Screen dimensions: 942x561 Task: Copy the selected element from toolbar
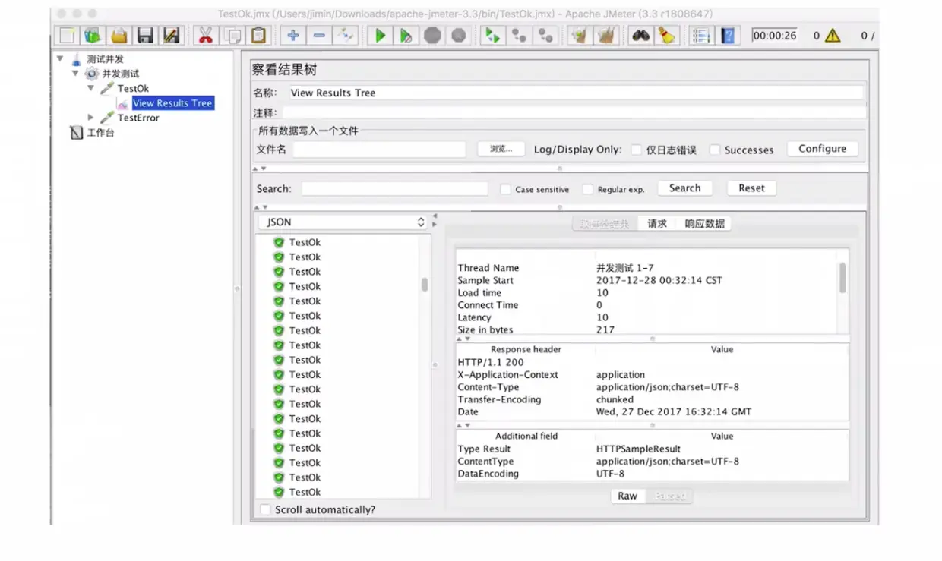(232, 36)
